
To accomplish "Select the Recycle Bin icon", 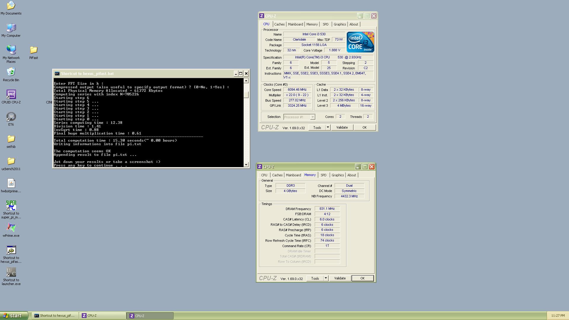I will [11, 72].
